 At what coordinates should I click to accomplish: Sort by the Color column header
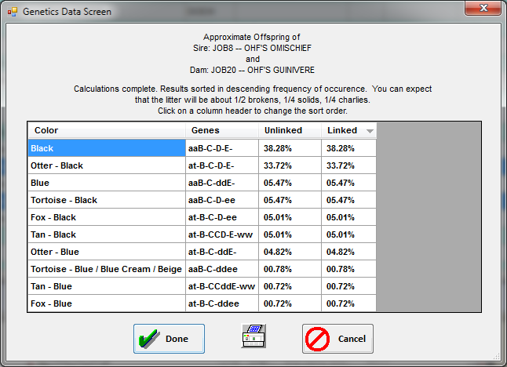[x=107, y=130]
